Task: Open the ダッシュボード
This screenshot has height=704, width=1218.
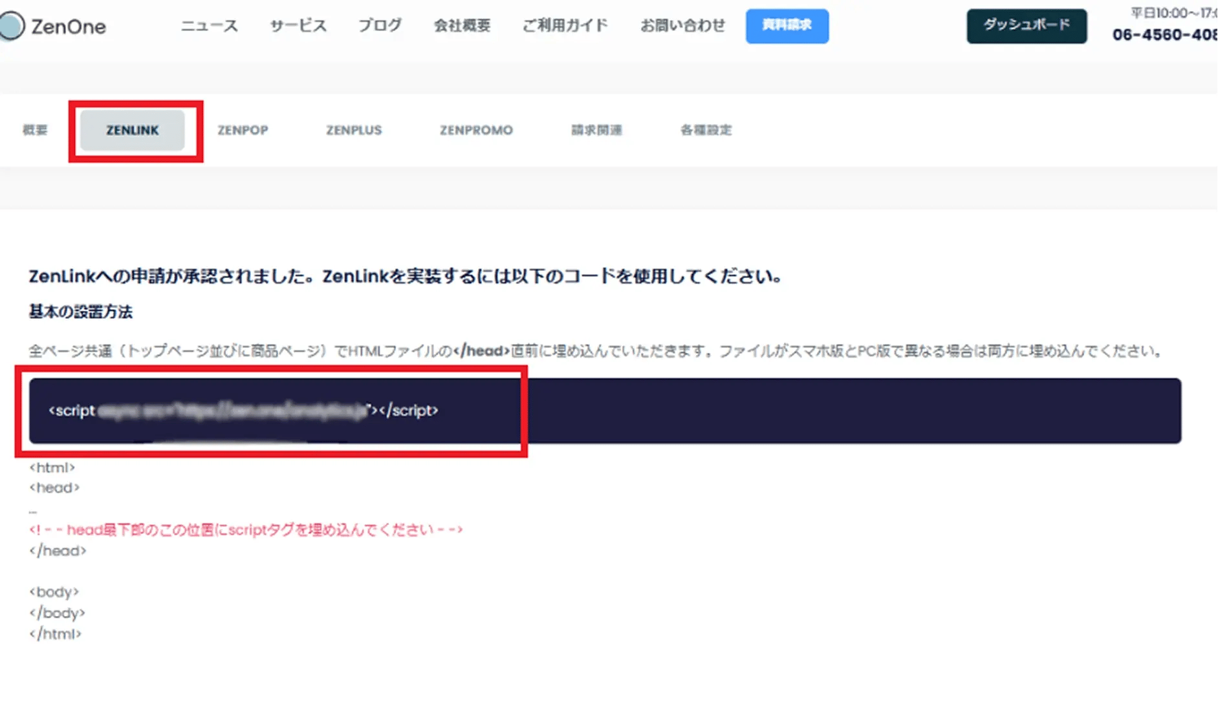Action: click(1027, 26)
